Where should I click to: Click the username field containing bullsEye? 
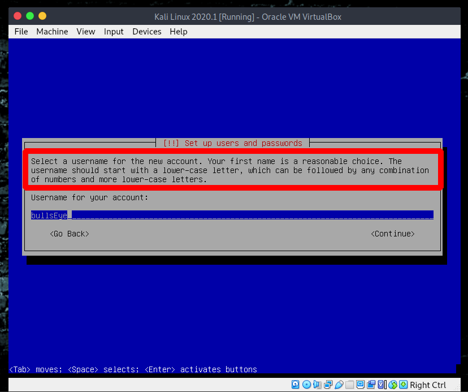[x=232, y=215]
